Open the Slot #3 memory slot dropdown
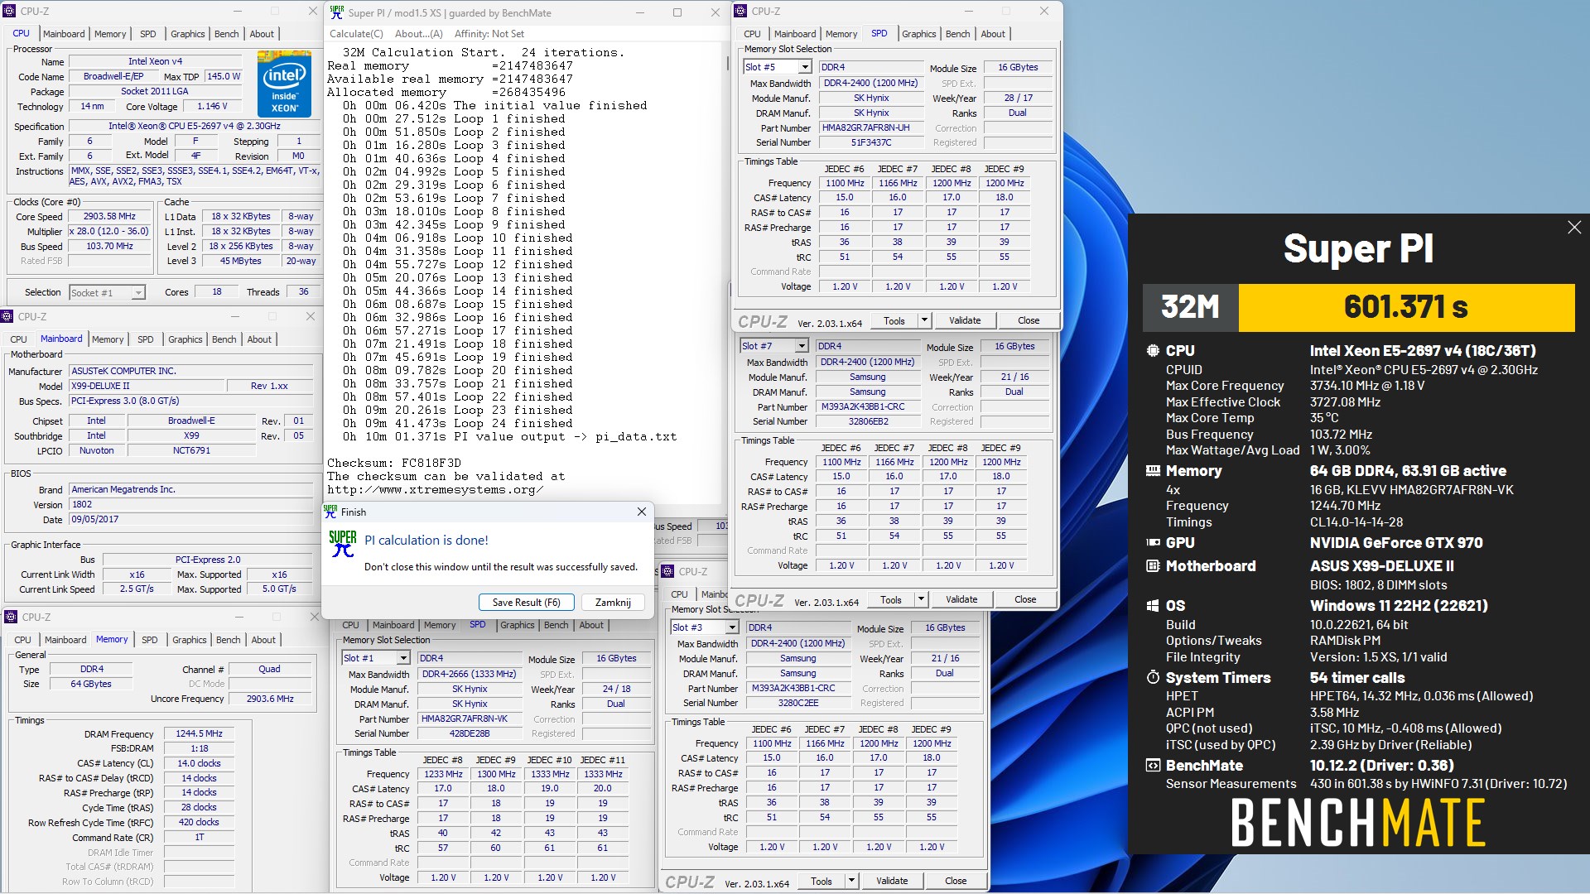 (x=732, y=627)
